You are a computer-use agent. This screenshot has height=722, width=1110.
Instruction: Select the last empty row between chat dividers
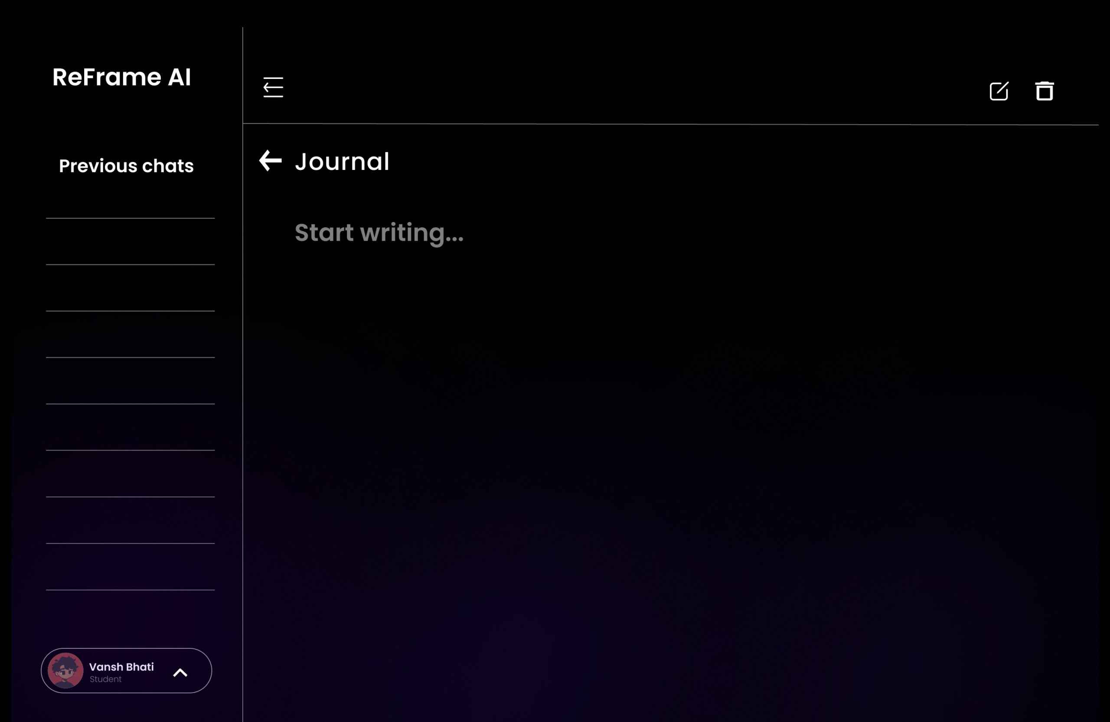pyautogui.click(x=130, y=567)
